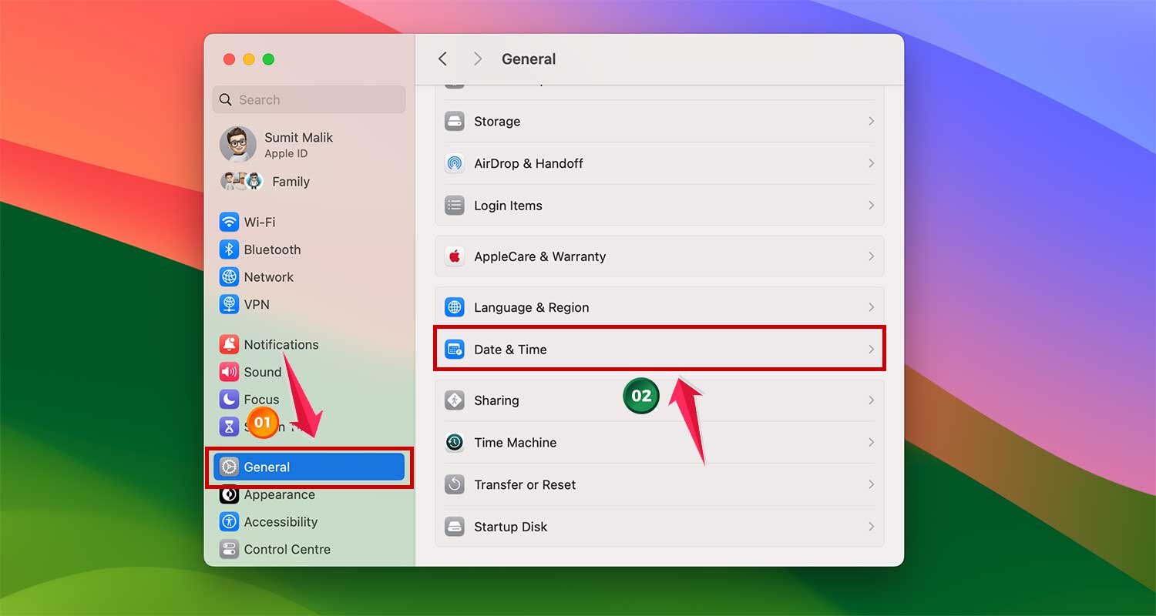The height and width of the screenshot is (616, 1156).
Task: Open the AppleCare & Warranty icon
Action: coord(455,256)
